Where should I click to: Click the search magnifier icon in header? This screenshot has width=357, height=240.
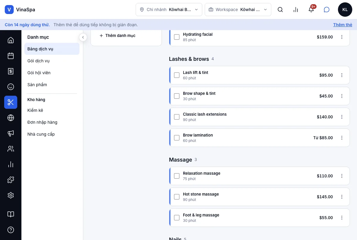click(x=280, y=10)
